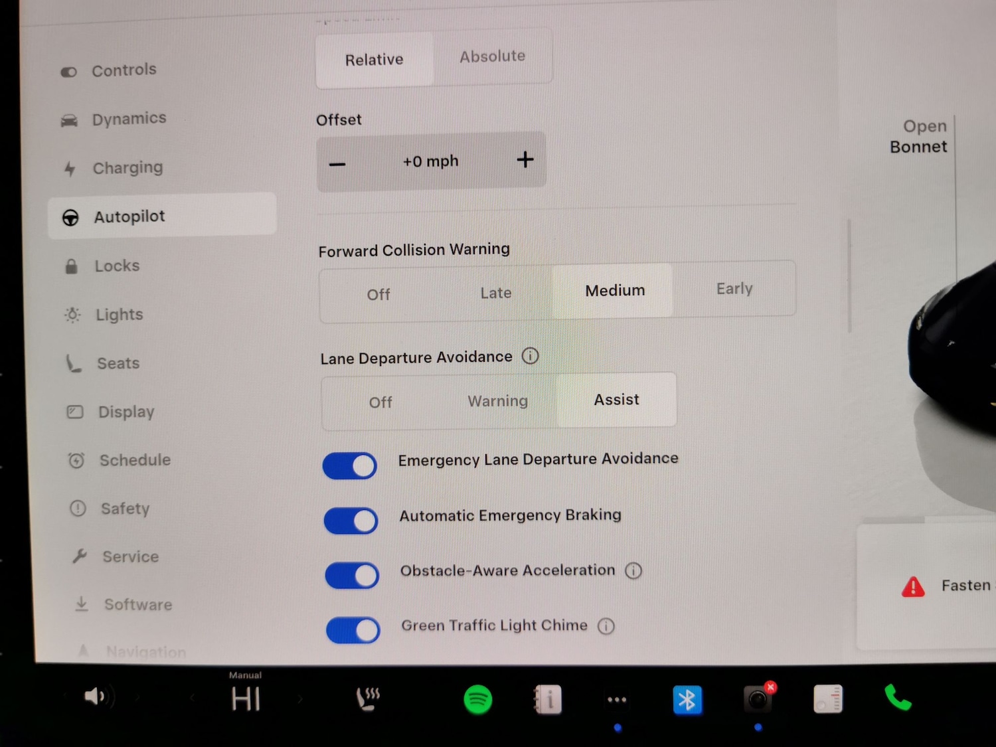The height and width of the screenshot is (747, 996).
Task: Disable Emergency Lane Departure Avoidance
Action: pos(350,466)
